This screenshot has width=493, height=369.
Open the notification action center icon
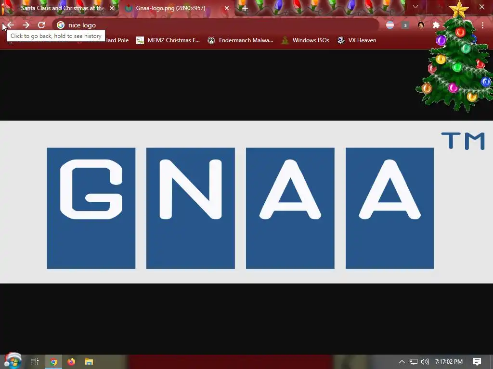477,362
